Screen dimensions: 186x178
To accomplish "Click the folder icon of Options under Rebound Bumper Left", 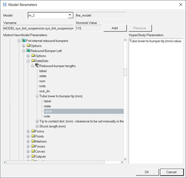I will pos(33,56).
